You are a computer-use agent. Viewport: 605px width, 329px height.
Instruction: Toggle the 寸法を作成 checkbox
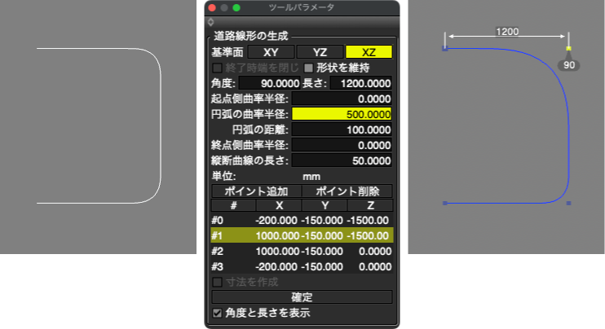[217, 282]
